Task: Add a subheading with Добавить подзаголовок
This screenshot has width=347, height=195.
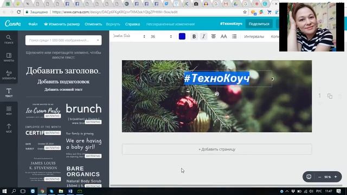Action: point(63,82)
